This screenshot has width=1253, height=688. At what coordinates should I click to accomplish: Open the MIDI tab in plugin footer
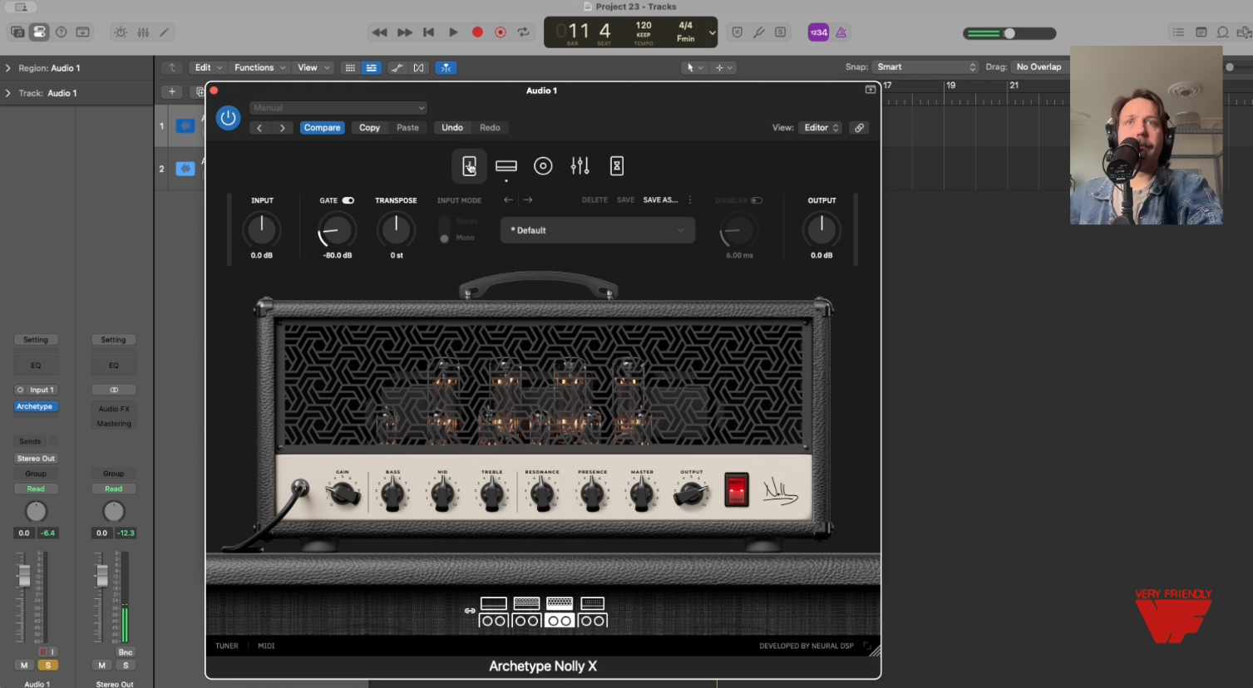coord(266,646)
